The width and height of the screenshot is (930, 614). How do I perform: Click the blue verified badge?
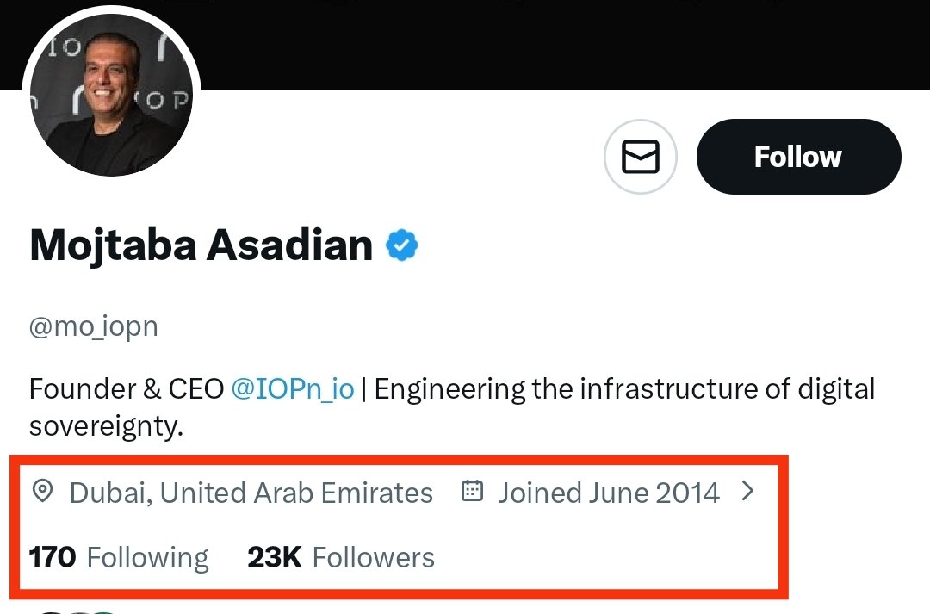401,245
